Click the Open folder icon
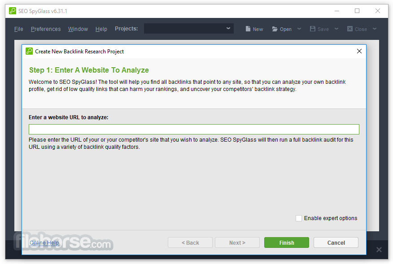The width and height of the screenshot is (393, 264). tap(275, 29)
